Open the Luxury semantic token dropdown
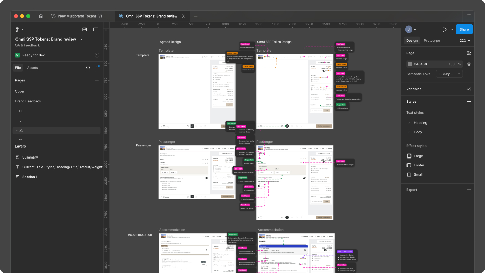 click(x=449, y=74)
